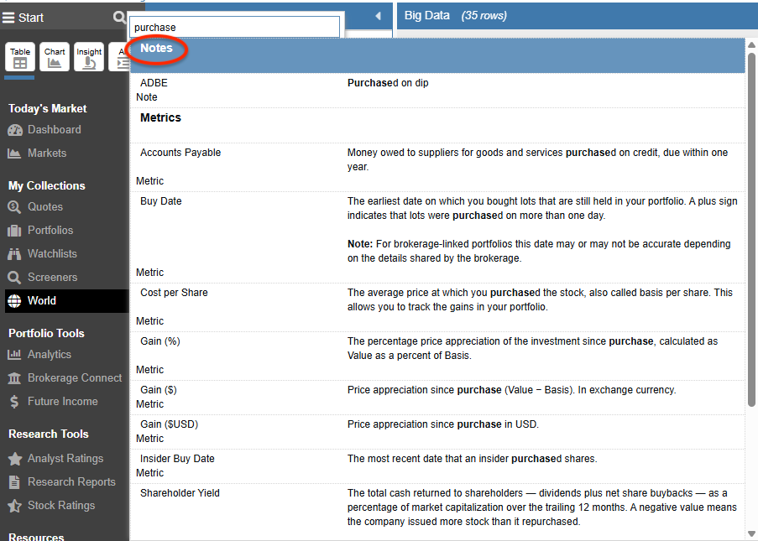Switch to the Table view
This screenshot has height=541, width=758.
pos(20,57)
